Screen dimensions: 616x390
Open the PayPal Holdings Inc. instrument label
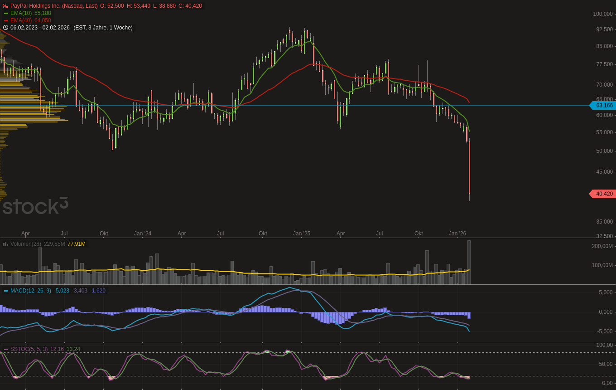(x=54, y=6)
